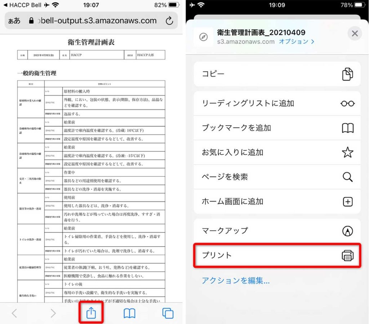
Task: Select ホーム画面に追加 option
Action: pos(277,201)
